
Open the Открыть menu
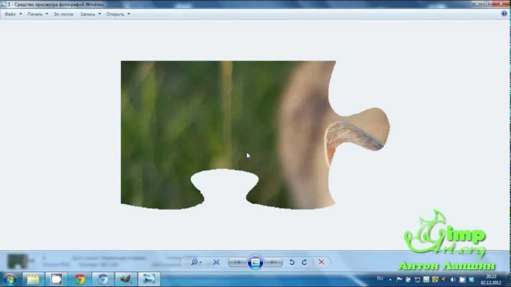pyautogui.click(x=118, y=14)
